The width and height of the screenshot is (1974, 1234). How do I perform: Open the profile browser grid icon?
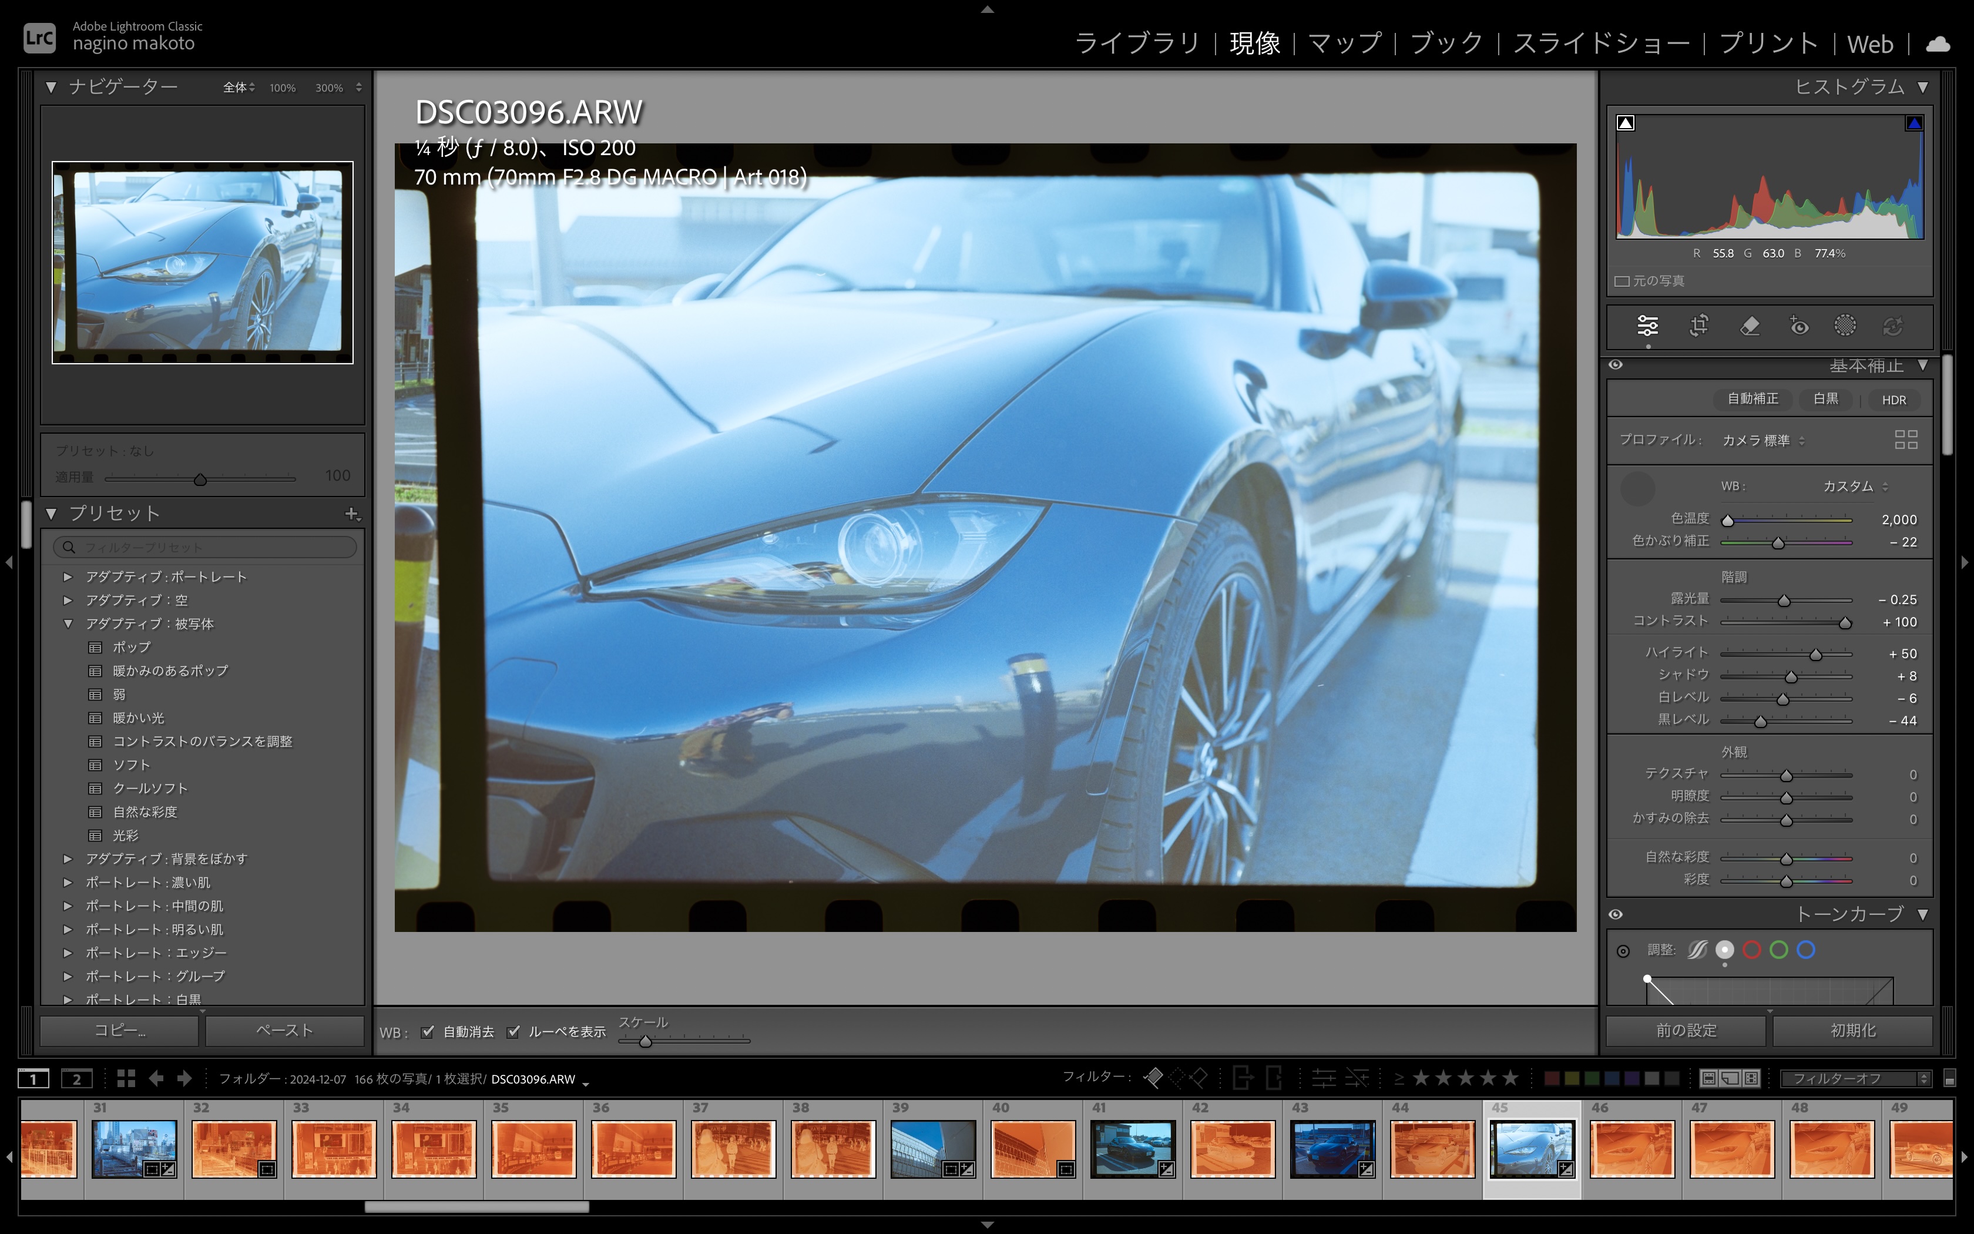[x=1905, y=440]
